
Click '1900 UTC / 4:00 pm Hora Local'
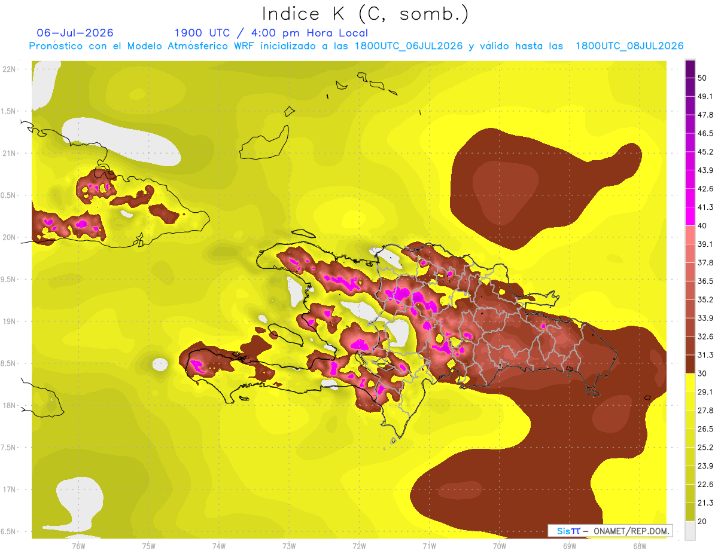pyautogui.click(x=271, y=33)
